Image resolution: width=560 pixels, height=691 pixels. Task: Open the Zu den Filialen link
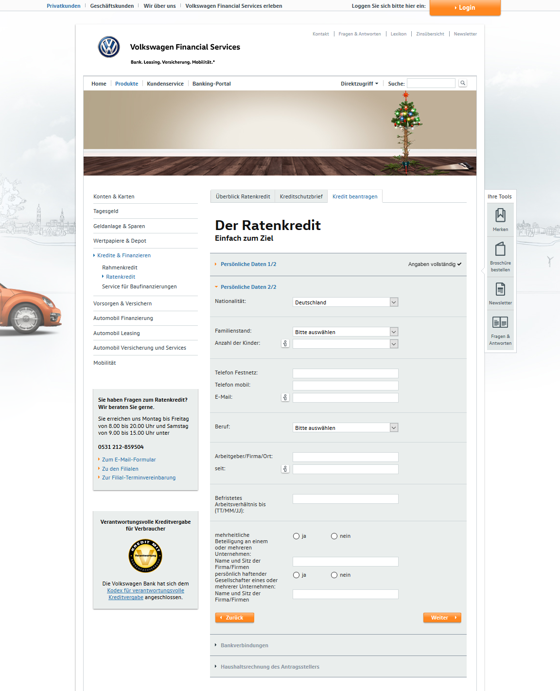[120, 469]
